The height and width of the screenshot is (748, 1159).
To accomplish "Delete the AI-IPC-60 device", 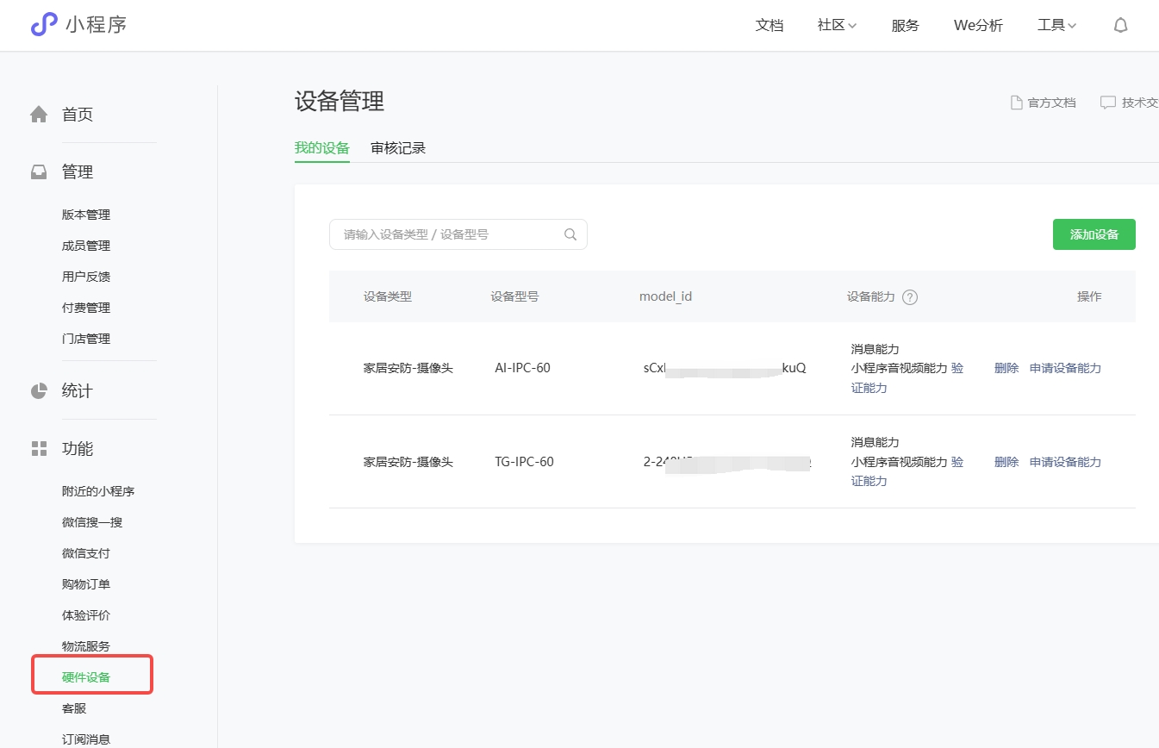I will point(1006,368).
